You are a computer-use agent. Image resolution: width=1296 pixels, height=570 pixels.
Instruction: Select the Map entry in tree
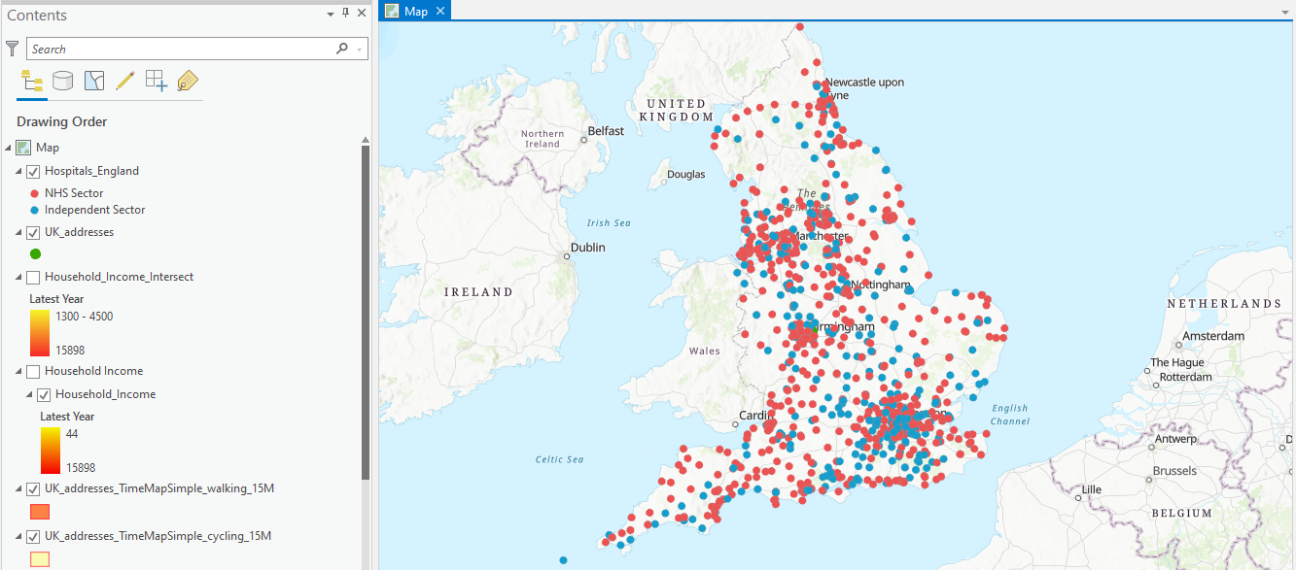(x=48, y=148)
